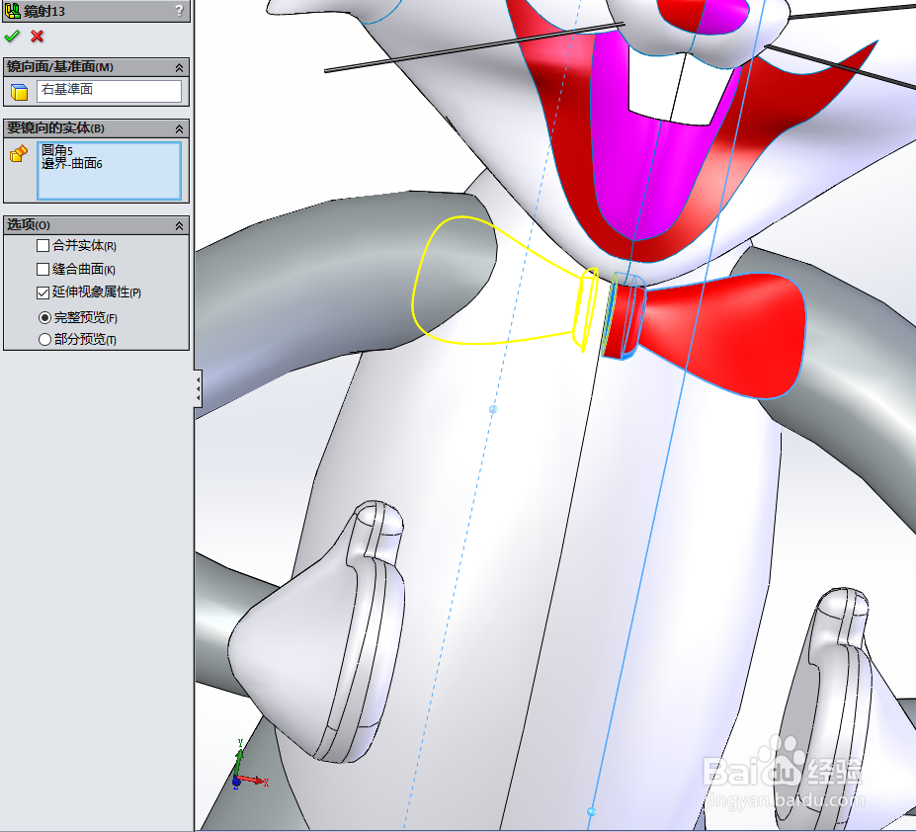
Task: Select 部分预览 radio button
Action: (x=44, y=339)
